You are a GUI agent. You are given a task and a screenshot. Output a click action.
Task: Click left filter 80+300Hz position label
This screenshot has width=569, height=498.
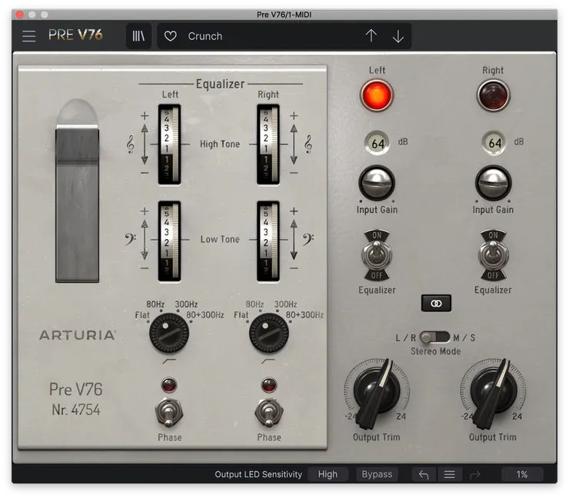205,315
